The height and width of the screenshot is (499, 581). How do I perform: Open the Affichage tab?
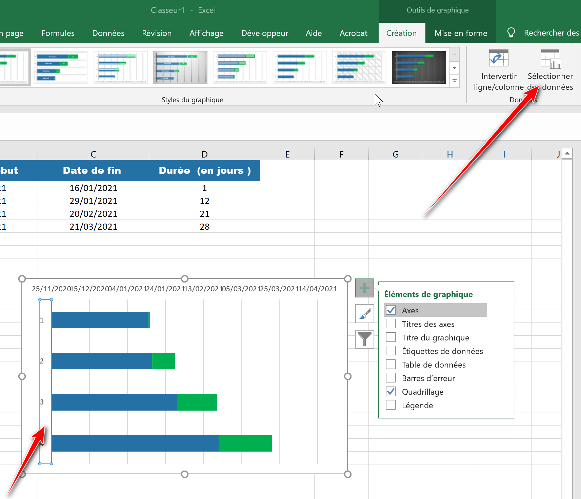(206, 33)
